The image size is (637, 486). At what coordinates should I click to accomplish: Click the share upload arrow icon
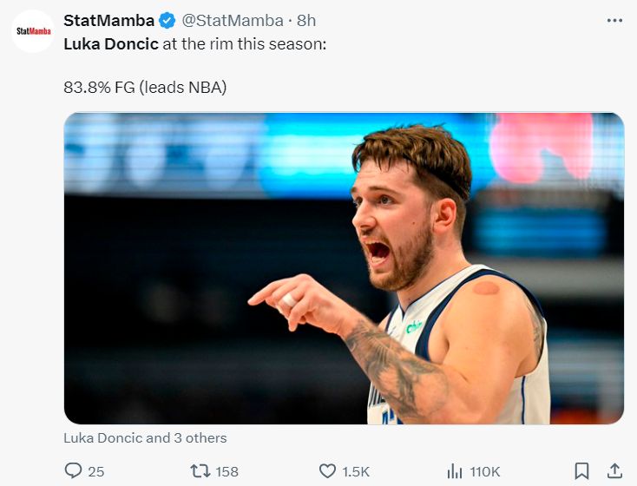pos(614,471)
